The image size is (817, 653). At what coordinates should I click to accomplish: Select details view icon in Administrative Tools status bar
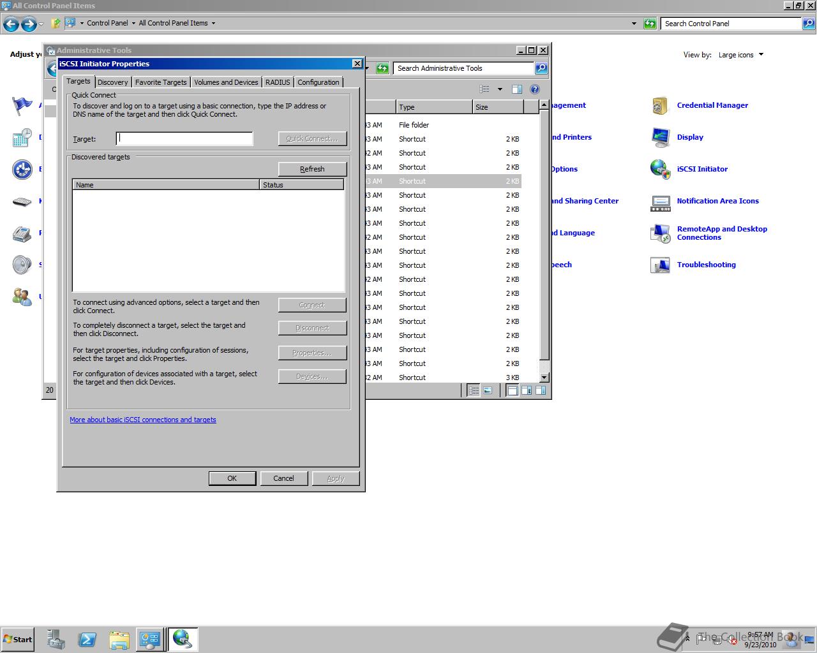coord(474,390)
